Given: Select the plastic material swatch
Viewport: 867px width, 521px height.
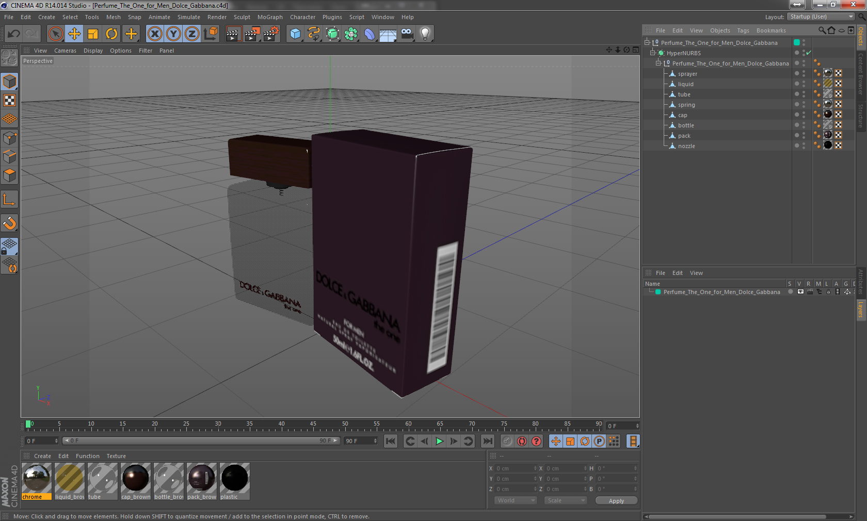Looking at the screenshot, I should [x=235, y=481].
